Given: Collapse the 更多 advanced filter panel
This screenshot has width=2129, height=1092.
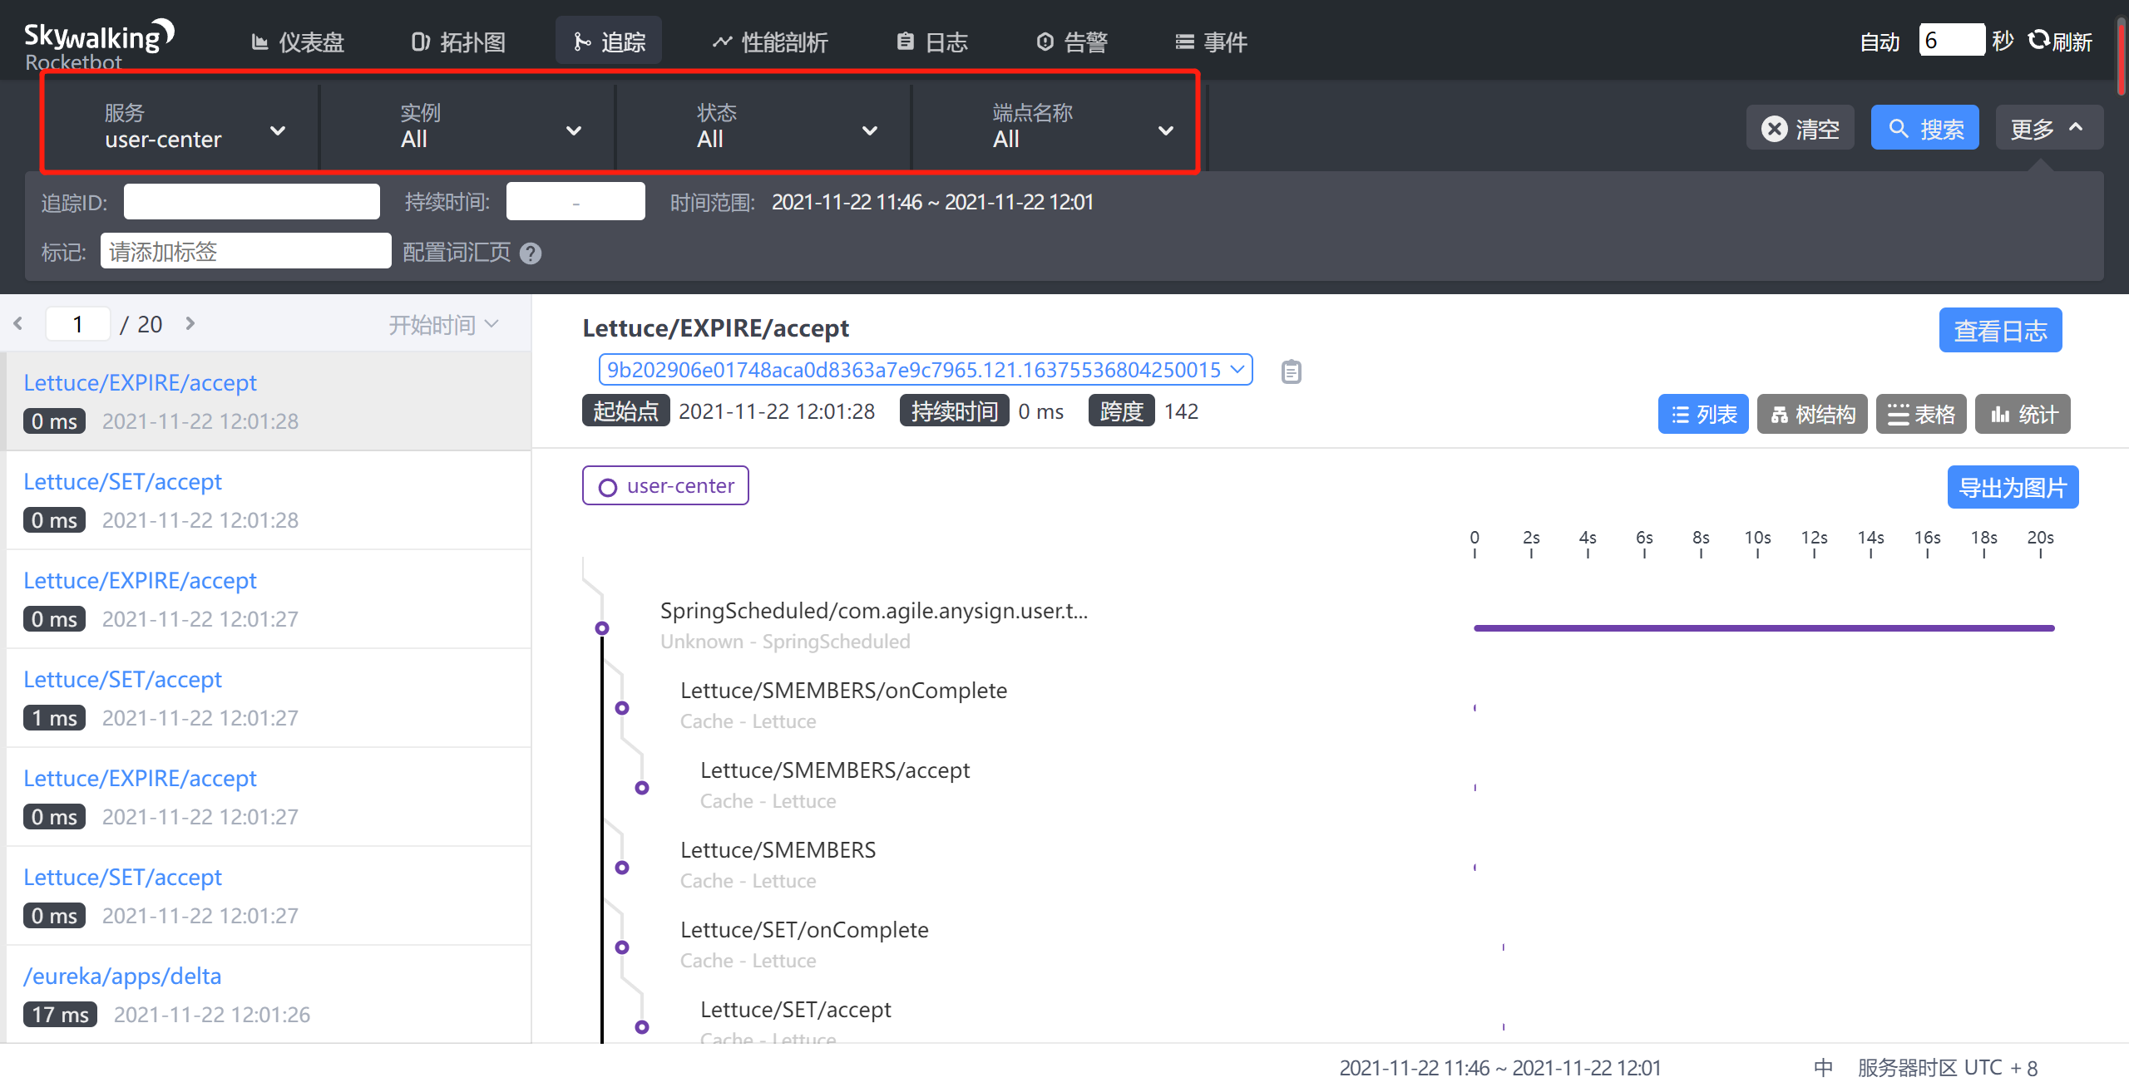Looking at the screenshot, I should pos(2047,127).
